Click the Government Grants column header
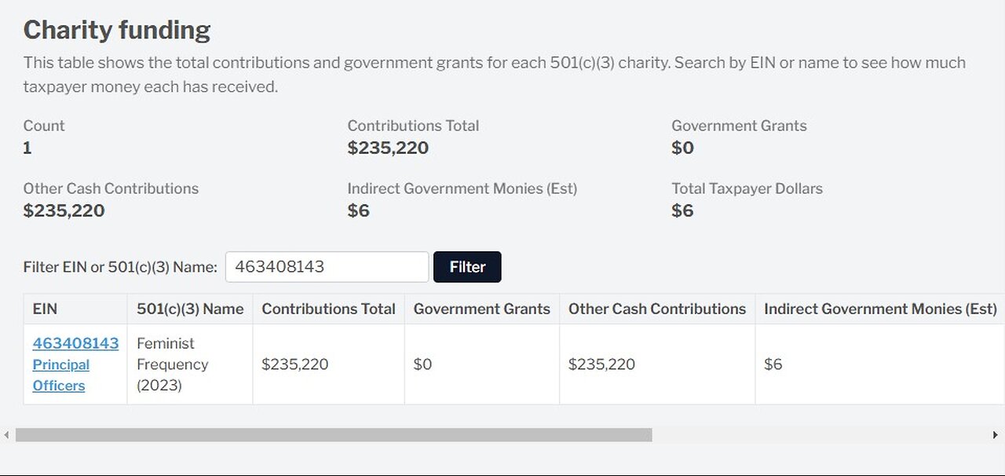 481,309
